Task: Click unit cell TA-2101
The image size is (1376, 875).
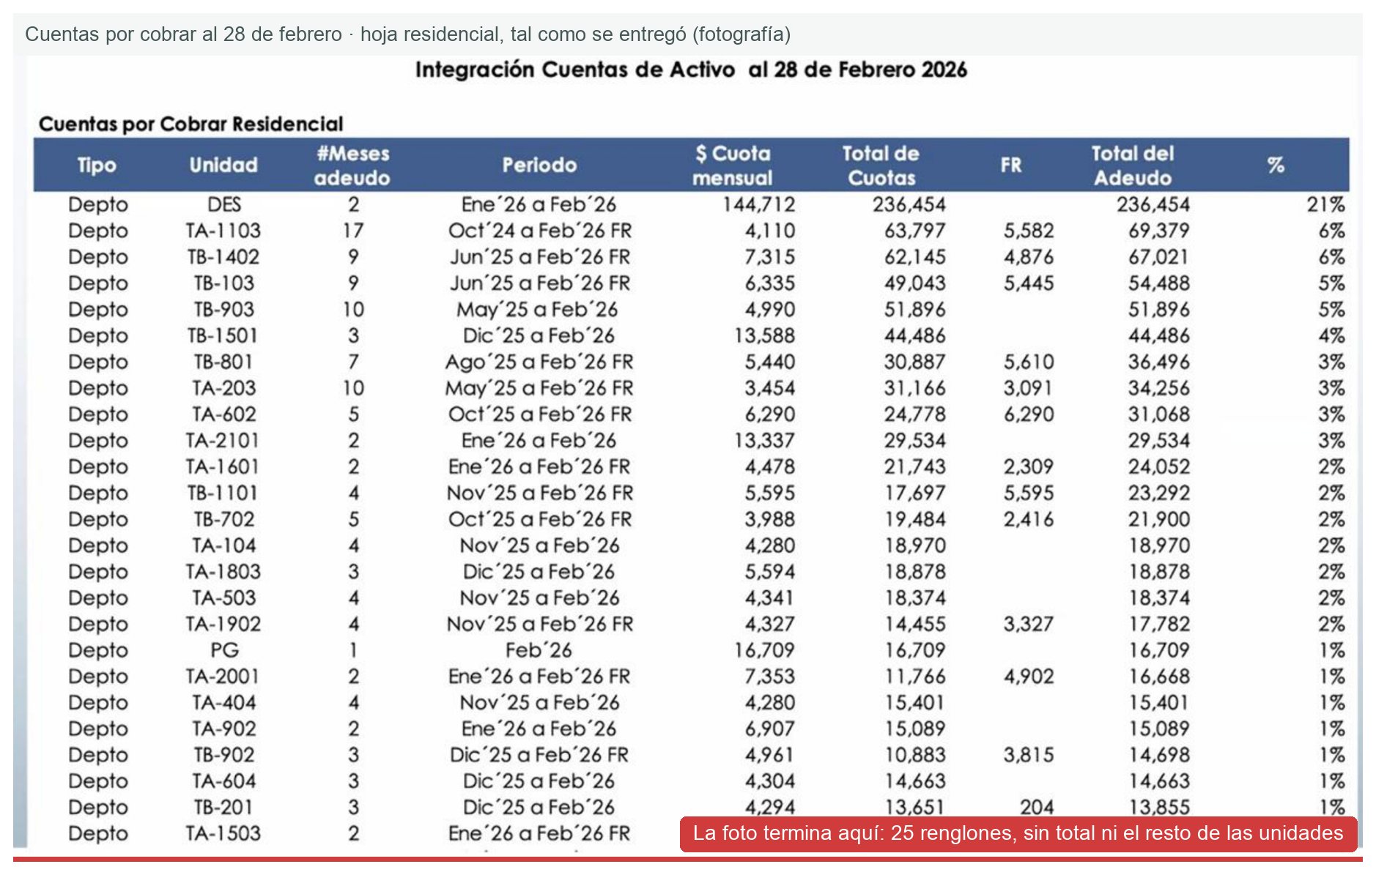Action: (223, 441)
